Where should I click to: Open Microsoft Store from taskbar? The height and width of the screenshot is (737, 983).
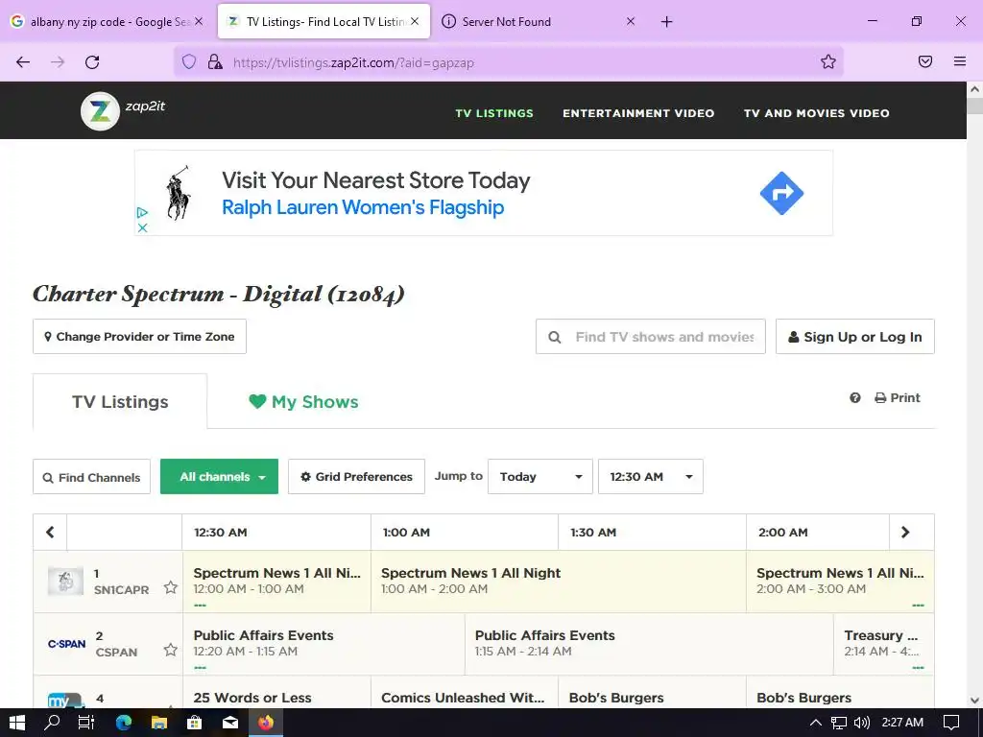tap(195, 723)
